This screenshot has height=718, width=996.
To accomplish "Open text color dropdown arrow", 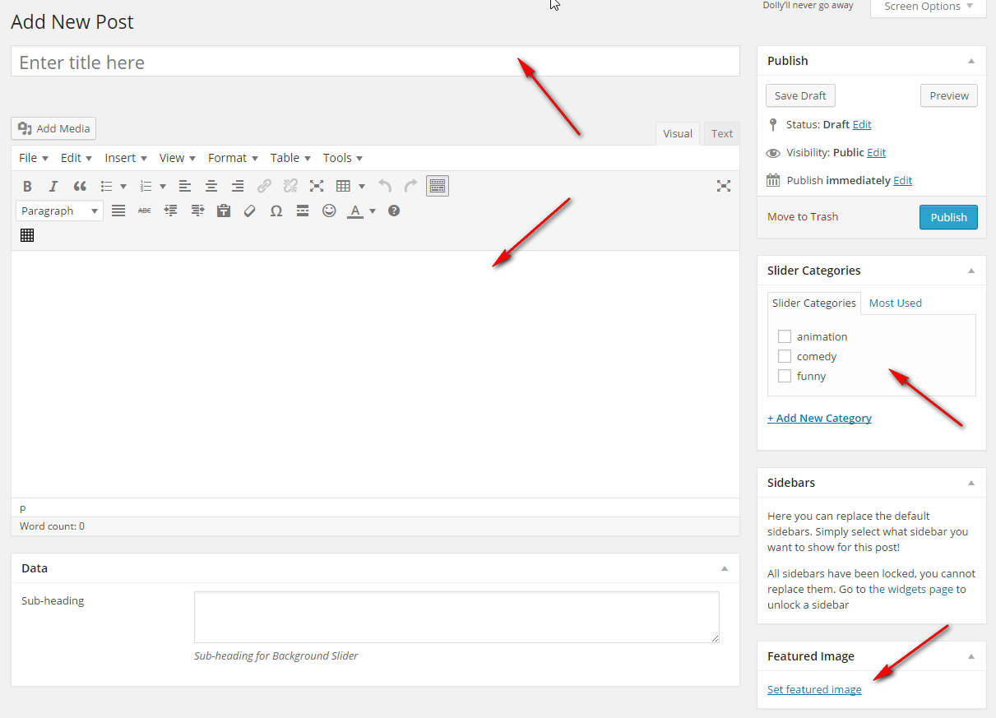I will point(373,211).
